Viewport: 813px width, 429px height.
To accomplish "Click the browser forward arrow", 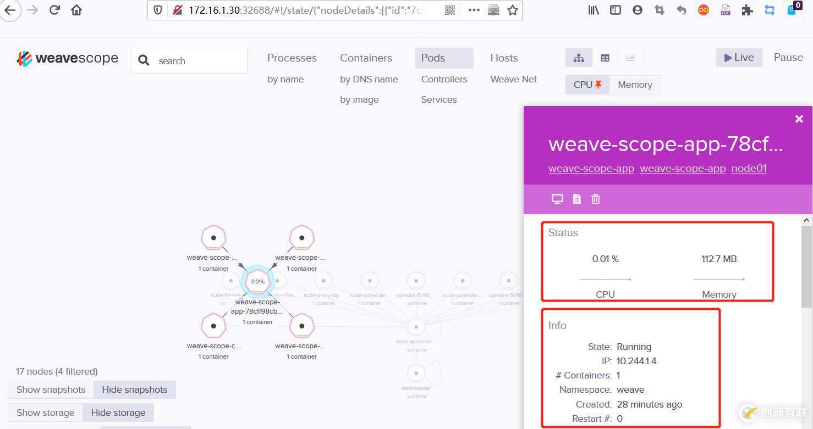I will [x=32, y=10].
